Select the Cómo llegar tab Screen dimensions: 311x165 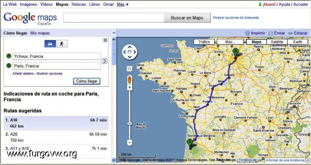tap(16, 33)
